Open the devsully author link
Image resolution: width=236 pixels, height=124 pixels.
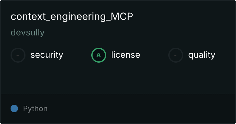tap(28, 33)
